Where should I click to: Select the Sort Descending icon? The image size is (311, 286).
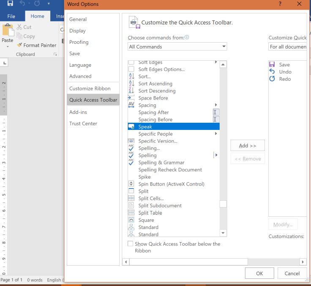[131, 91]
